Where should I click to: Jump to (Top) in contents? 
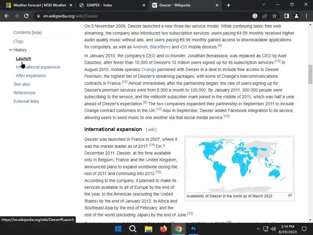click(18, 41)
